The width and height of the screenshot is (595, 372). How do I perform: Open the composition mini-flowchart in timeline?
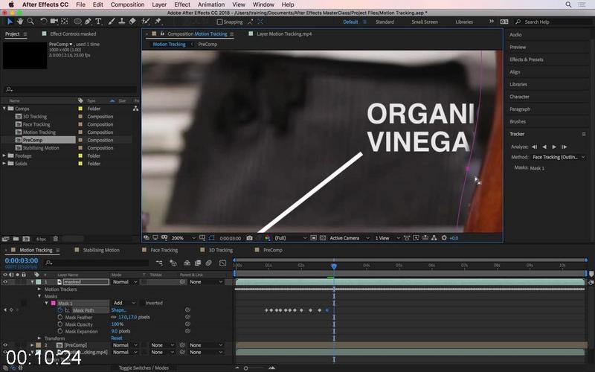pyautogui.click(x=159, y=263)
